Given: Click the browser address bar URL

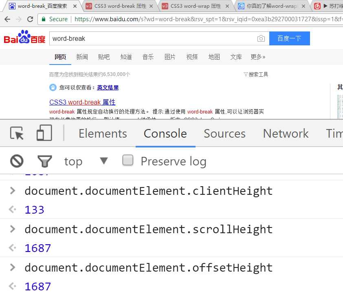Looking at the screenshot, I should click(208, 19).
